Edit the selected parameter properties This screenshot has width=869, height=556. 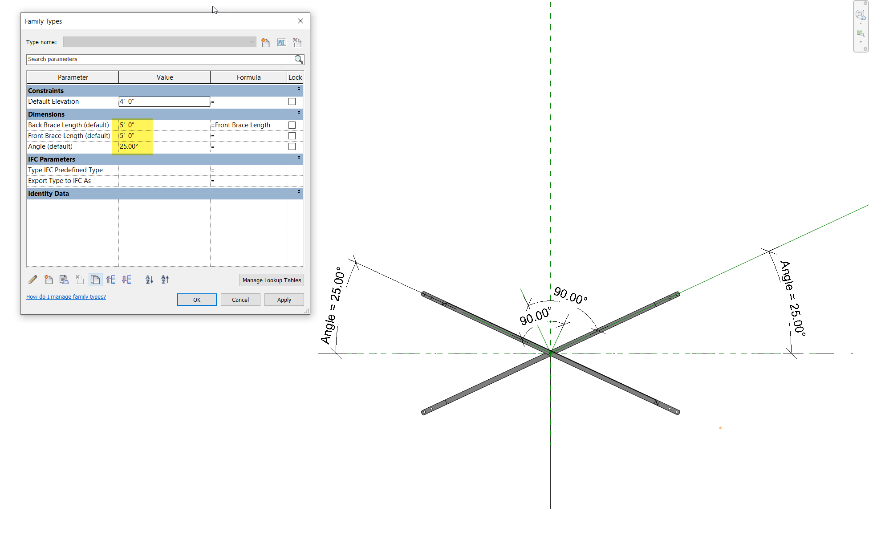(32, 280)
